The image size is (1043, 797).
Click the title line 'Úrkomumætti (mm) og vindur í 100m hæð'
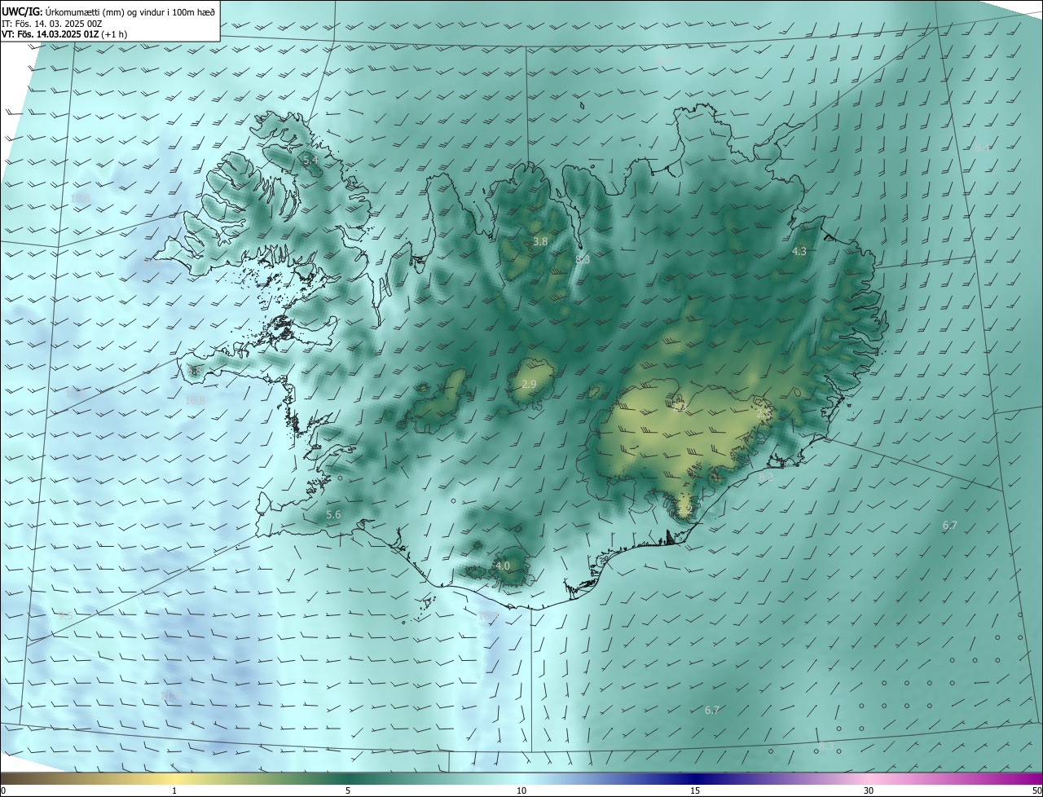tap(130, 11)
